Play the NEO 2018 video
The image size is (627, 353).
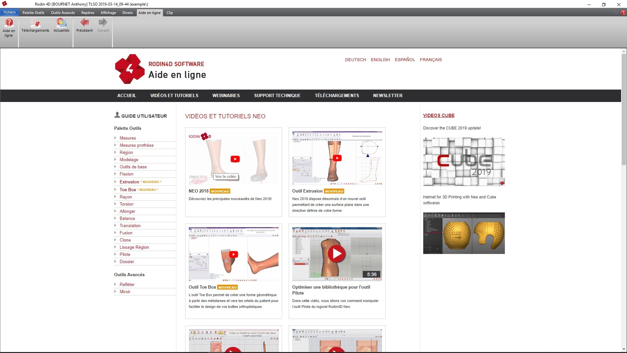[x=235, y=159]
